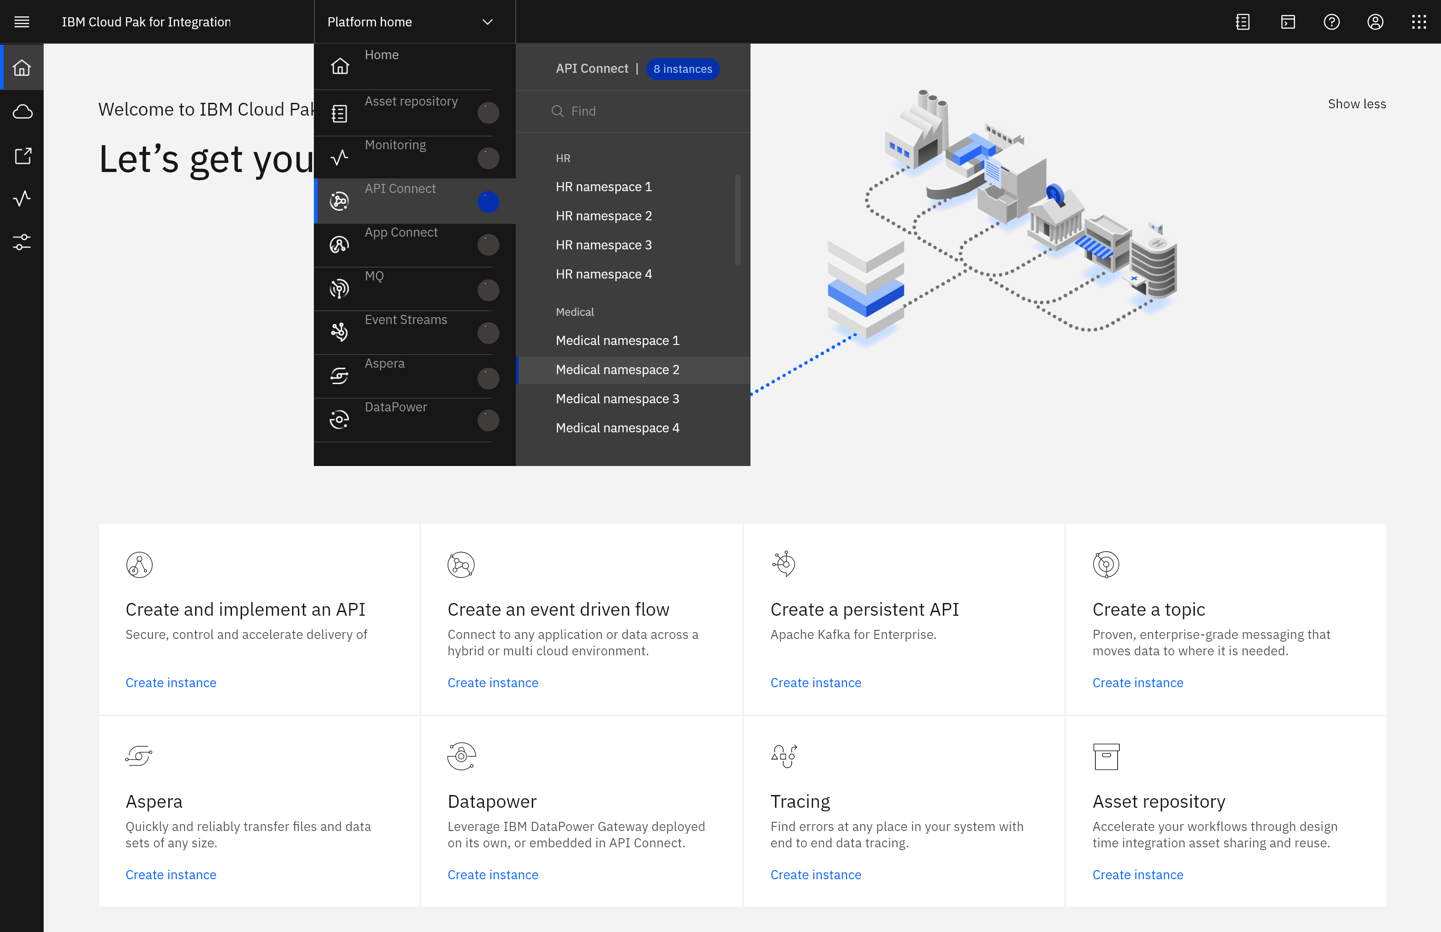Click the API Connect menu icon
Image resolution: width=1441 pixels, height=932 pixels.
point(339,201)
